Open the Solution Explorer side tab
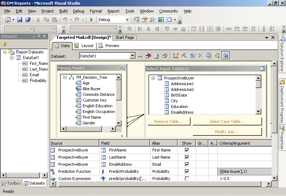The height and width of the screenshot is (196, 286). pyautogui.click(x=282, y=54)
